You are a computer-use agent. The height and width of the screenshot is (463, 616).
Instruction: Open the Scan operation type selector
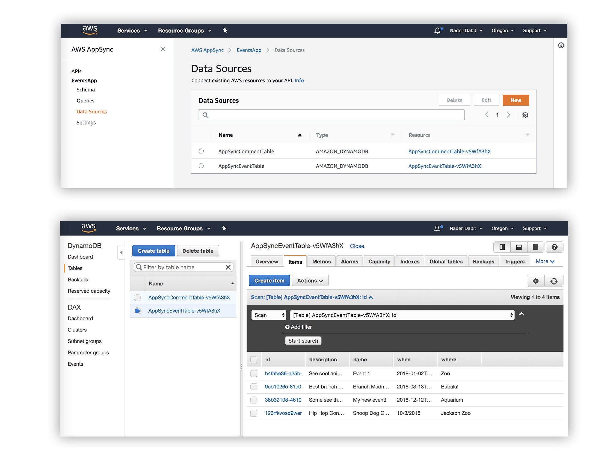point(269,315)
